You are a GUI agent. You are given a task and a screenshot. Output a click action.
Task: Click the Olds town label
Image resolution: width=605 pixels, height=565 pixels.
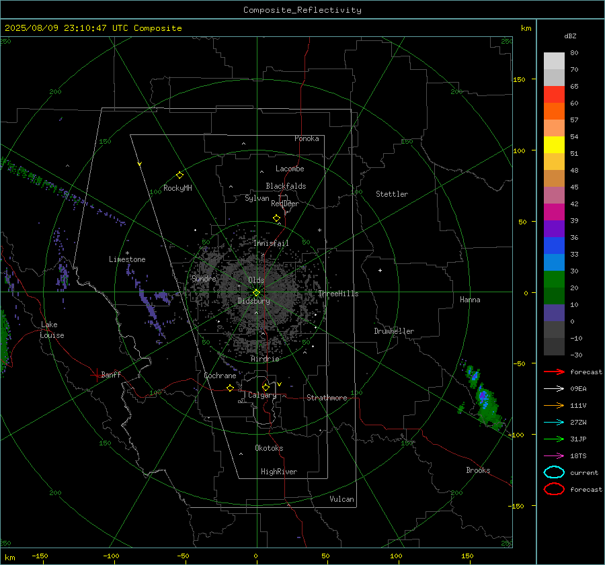[x=256, y=280]
